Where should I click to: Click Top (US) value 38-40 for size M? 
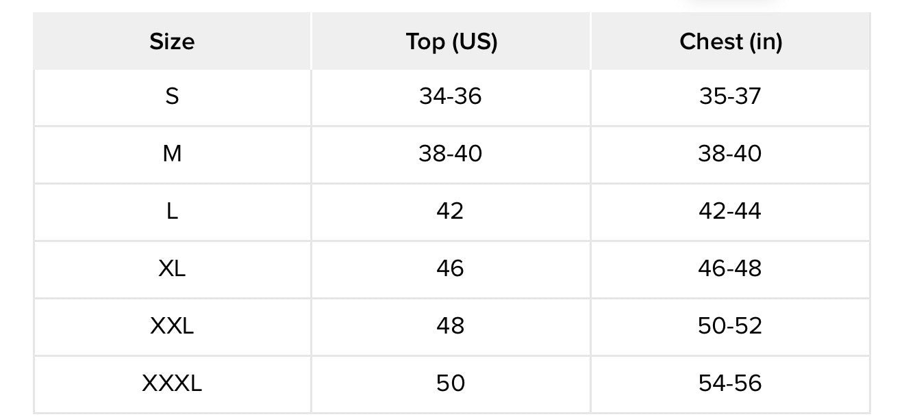coord(451,154)
